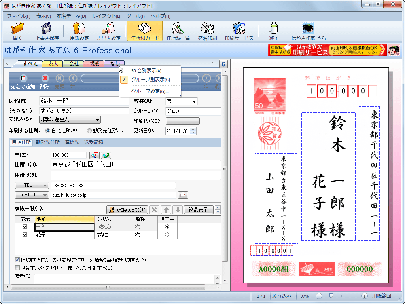Click 絞り込み in status bar
Viewport: 405px width, 304px height.
pyautogui.click(x=282, y=296)
